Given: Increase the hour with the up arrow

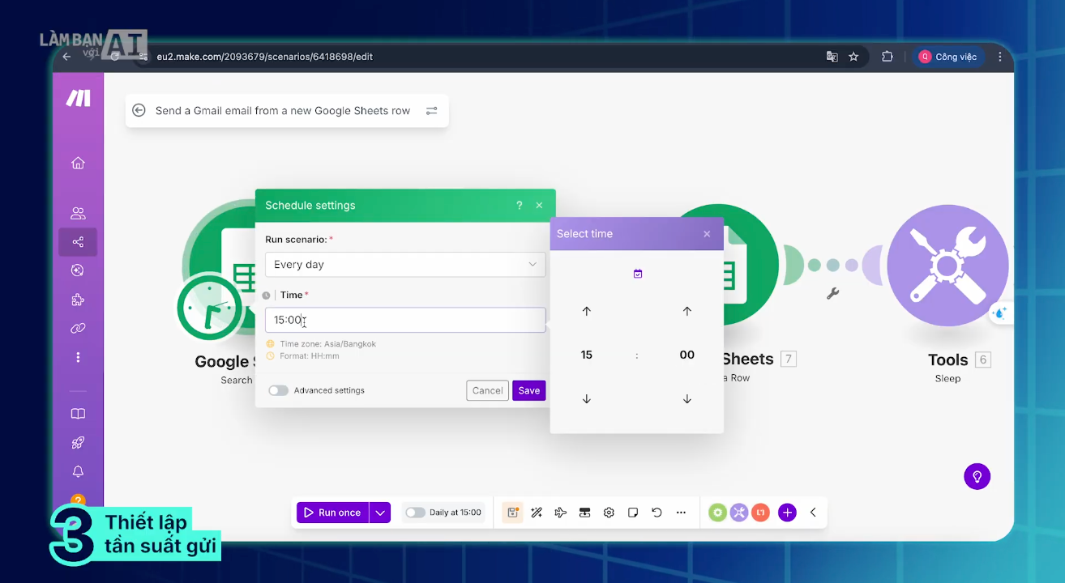Looking at the screenshot, I should tap(587, 312).
